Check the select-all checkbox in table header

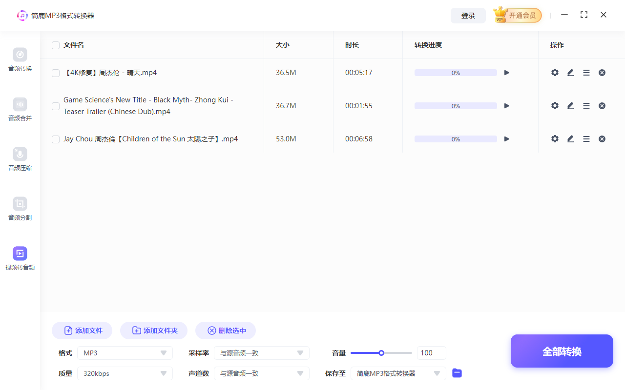(x=55, y=45)
